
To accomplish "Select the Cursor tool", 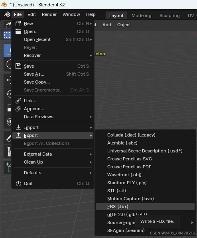I will click(8, 64).
